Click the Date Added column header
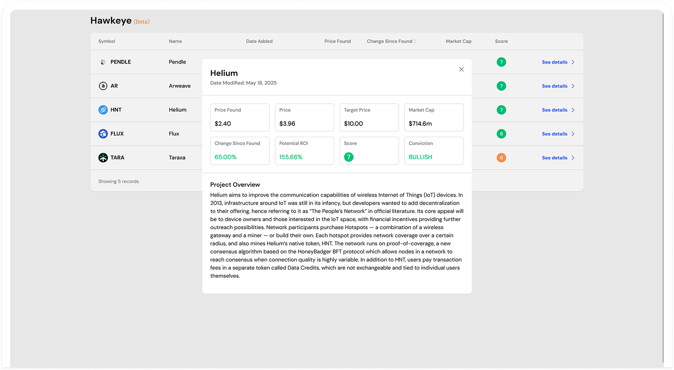 tap(259, 41)
